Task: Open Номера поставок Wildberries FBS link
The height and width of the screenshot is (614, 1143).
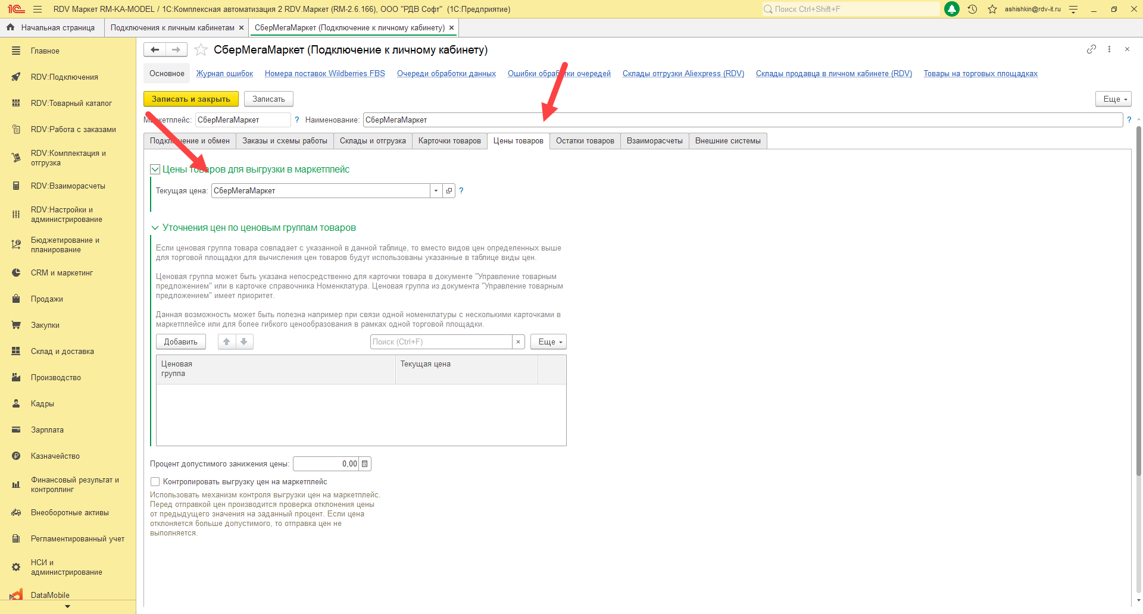Action: coord(325,73)
